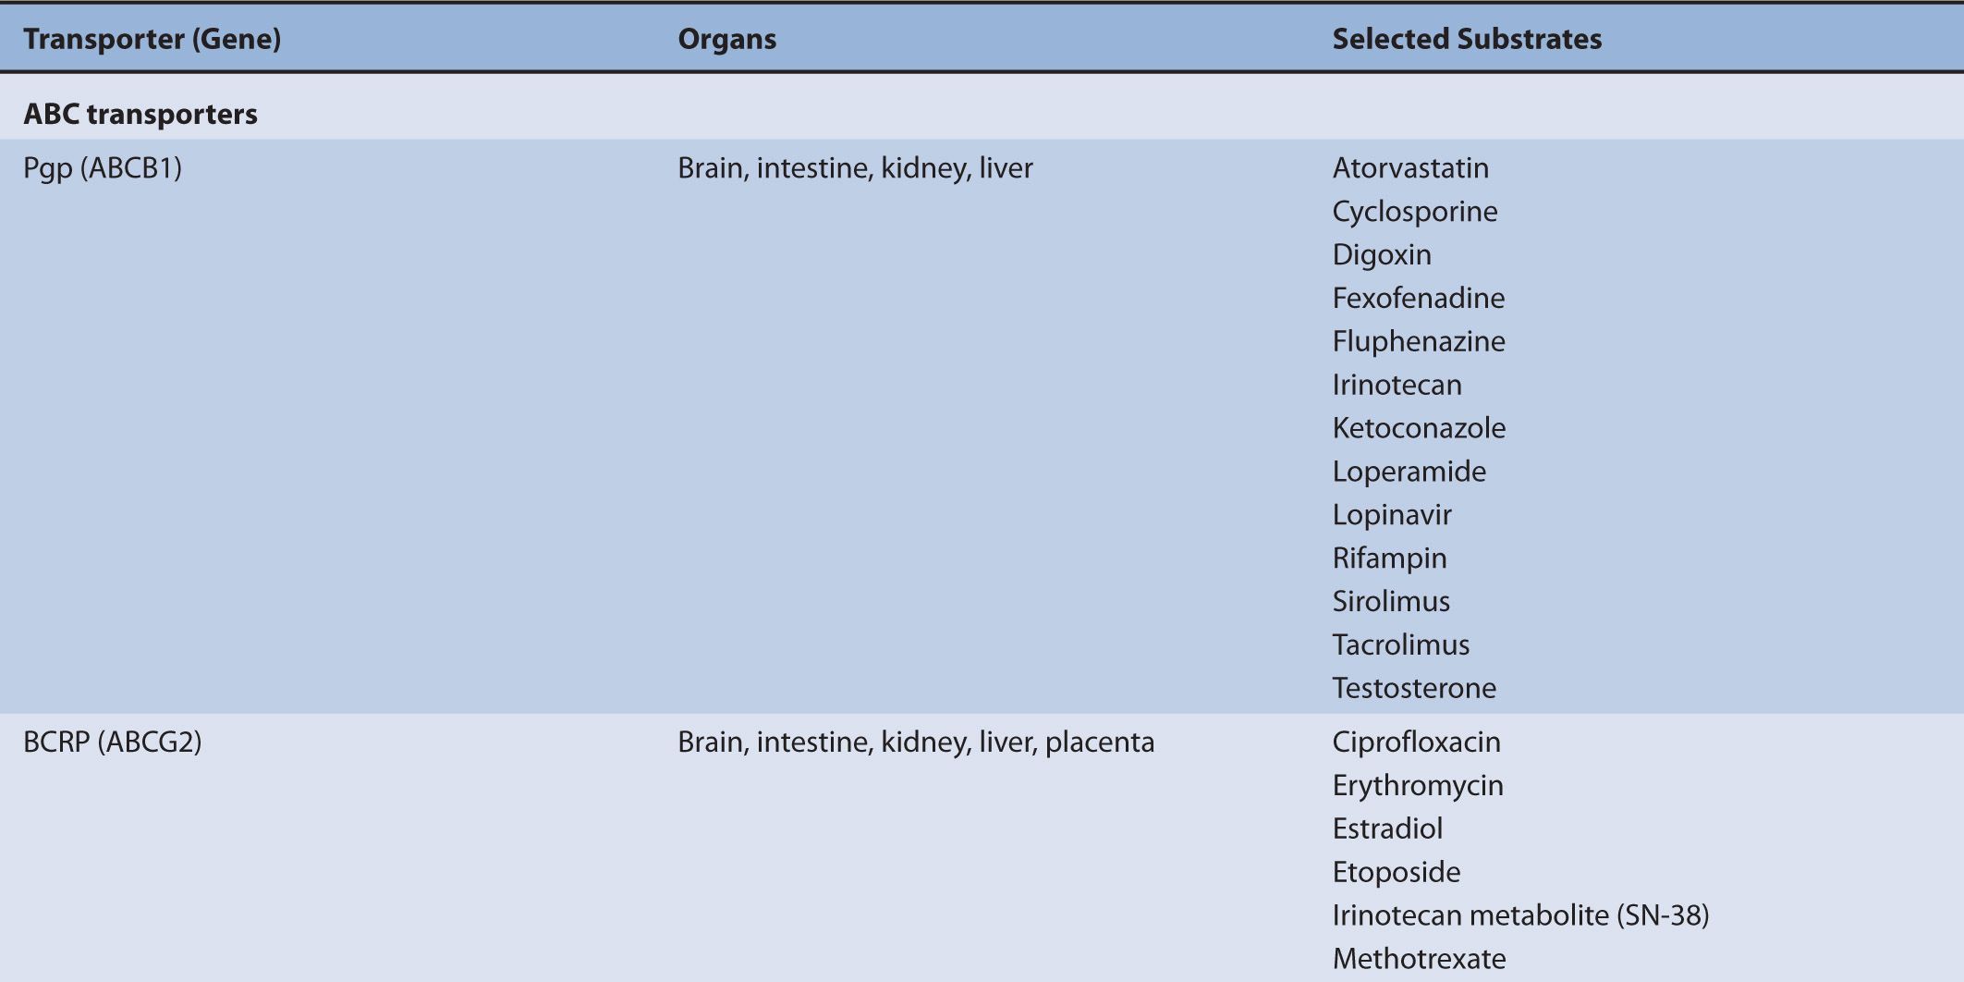
Task: Click "Brain, intestine, kidney, liver" in Pgp row
Action: (x=855, y=168)
